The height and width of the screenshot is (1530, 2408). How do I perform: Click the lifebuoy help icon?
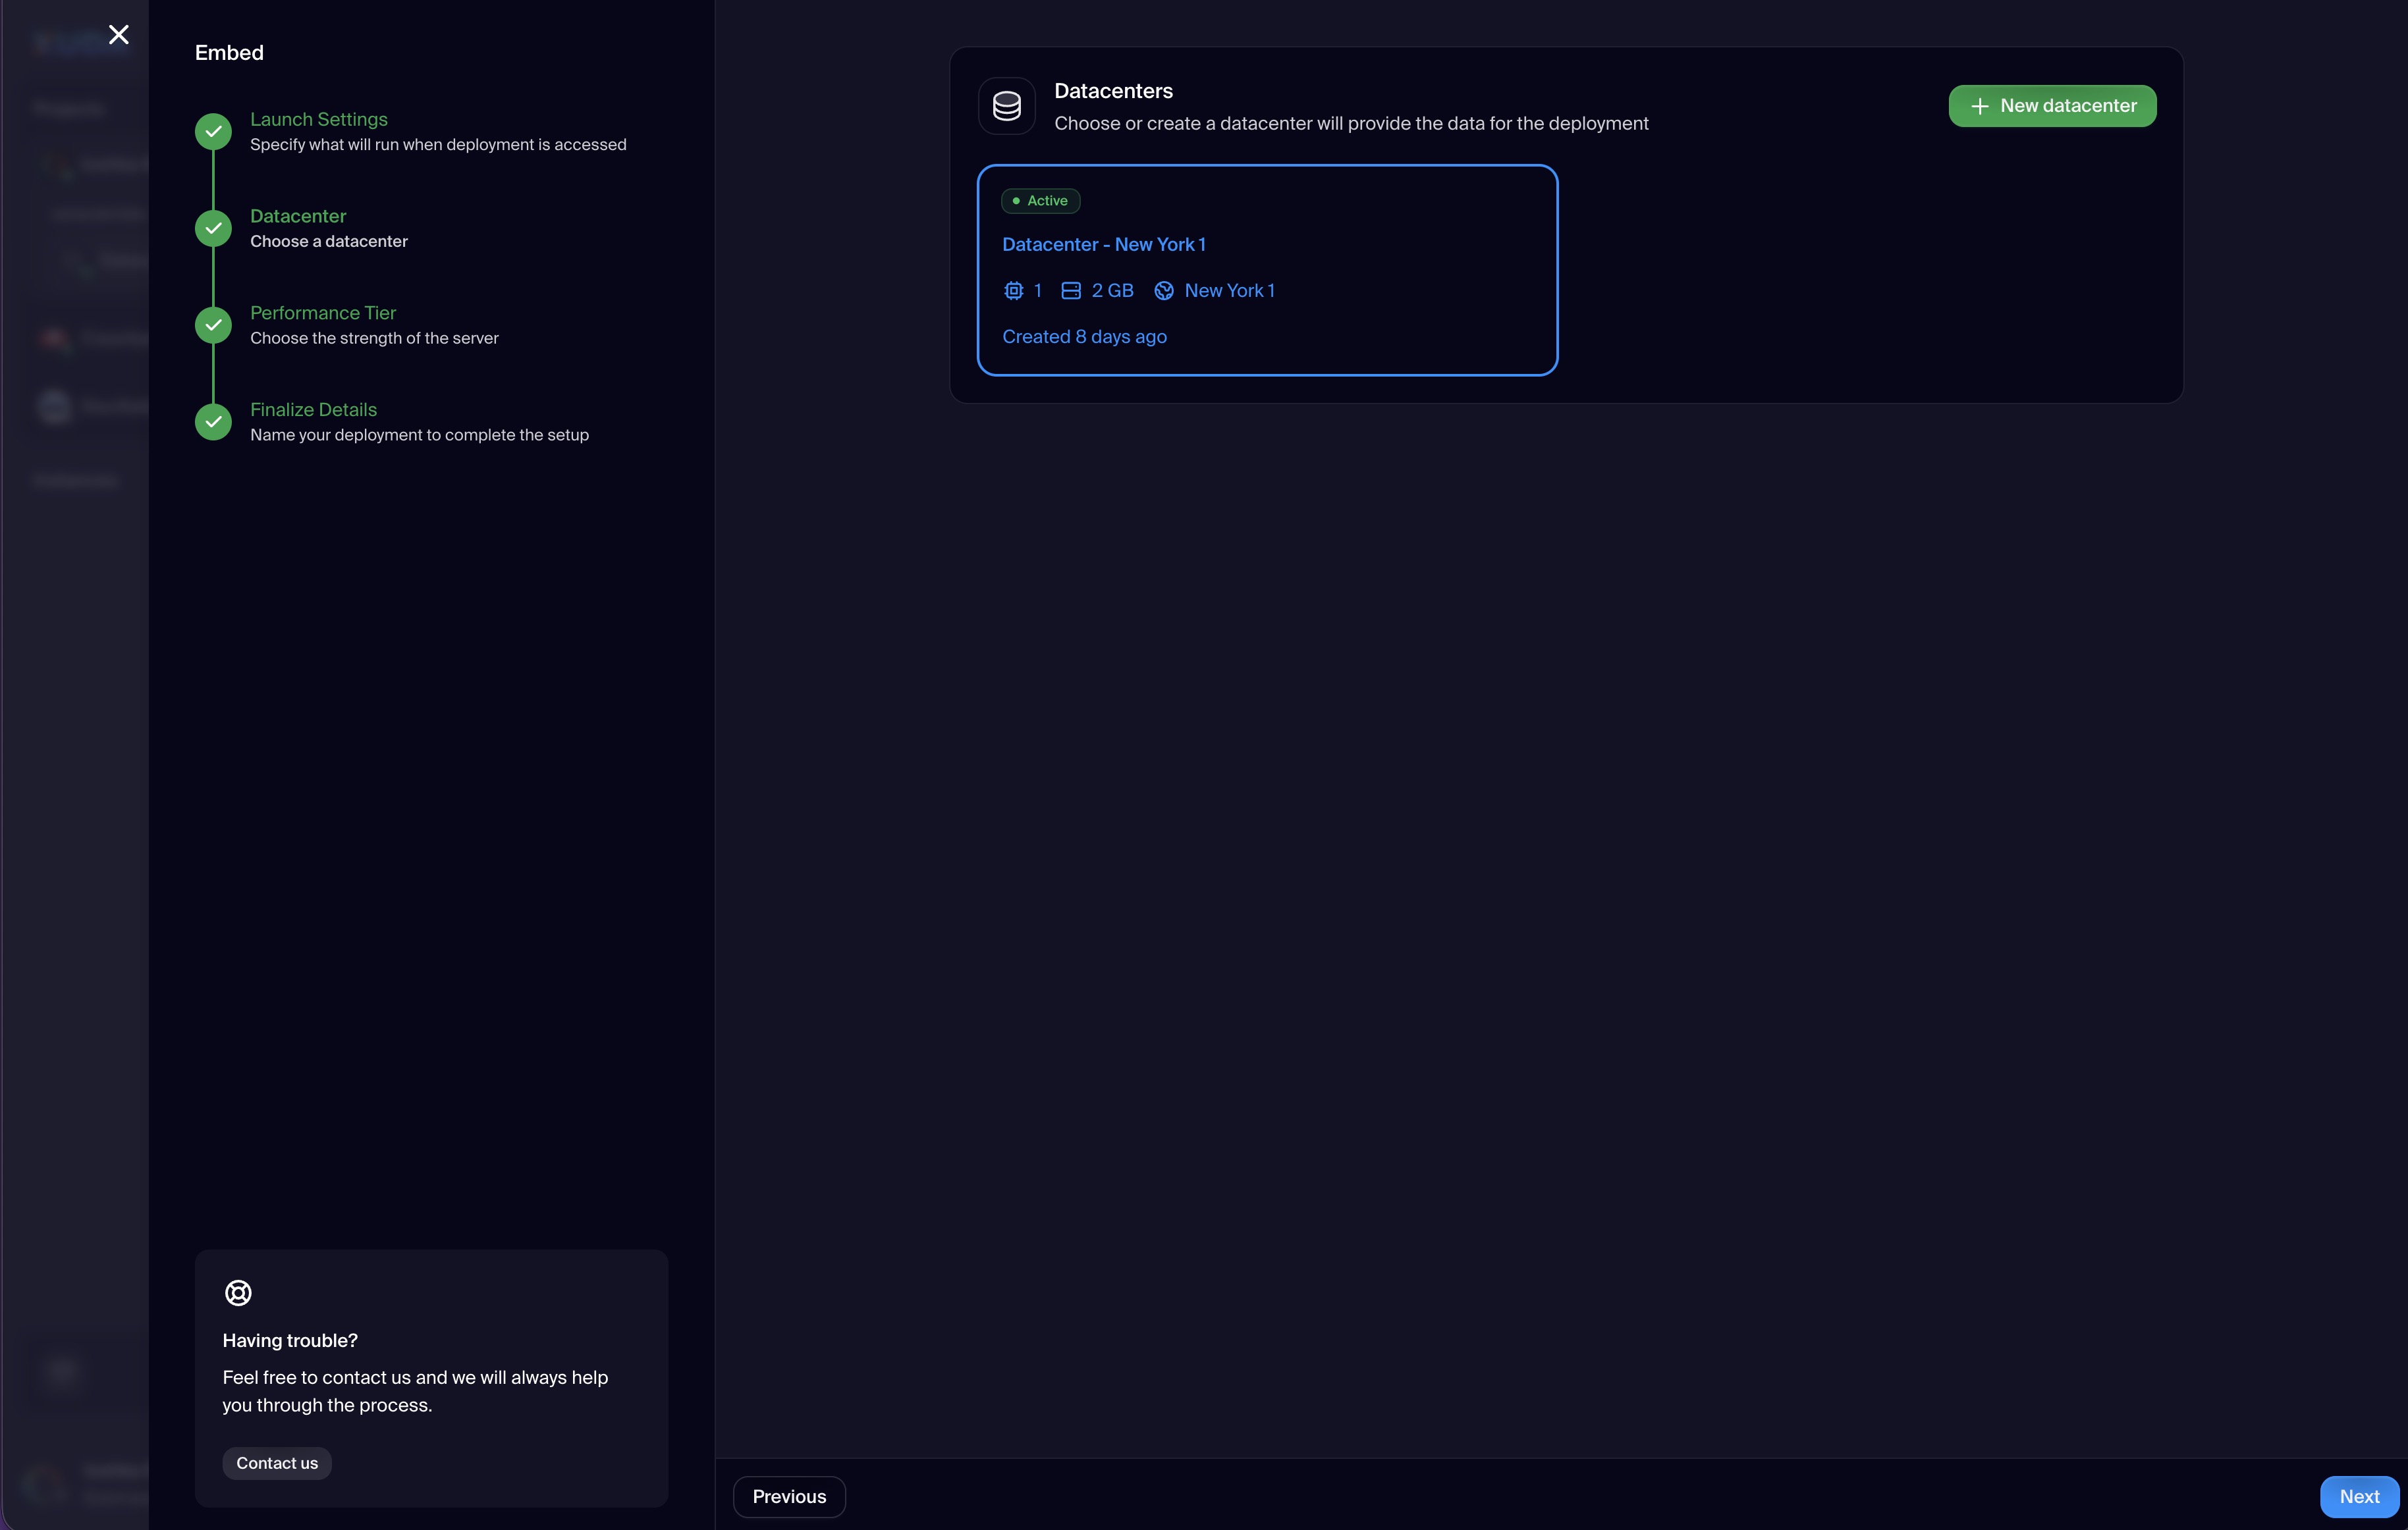pyautogui.click(x=238, y=1293)
